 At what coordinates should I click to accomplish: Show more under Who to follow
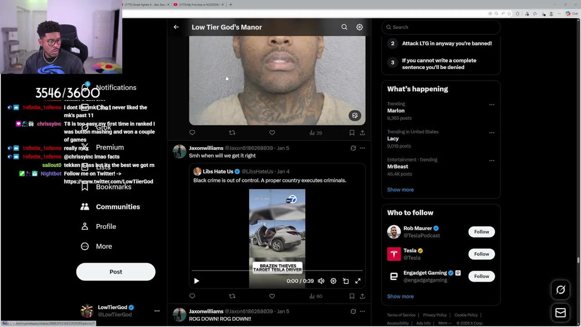[400, 297]
